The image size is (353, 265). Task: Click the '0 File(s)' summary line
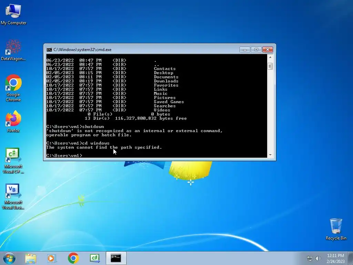click(100, 114)
